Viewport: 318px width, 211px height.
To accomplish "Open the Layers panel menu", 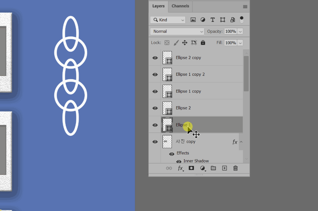I will tap(245, 7).
